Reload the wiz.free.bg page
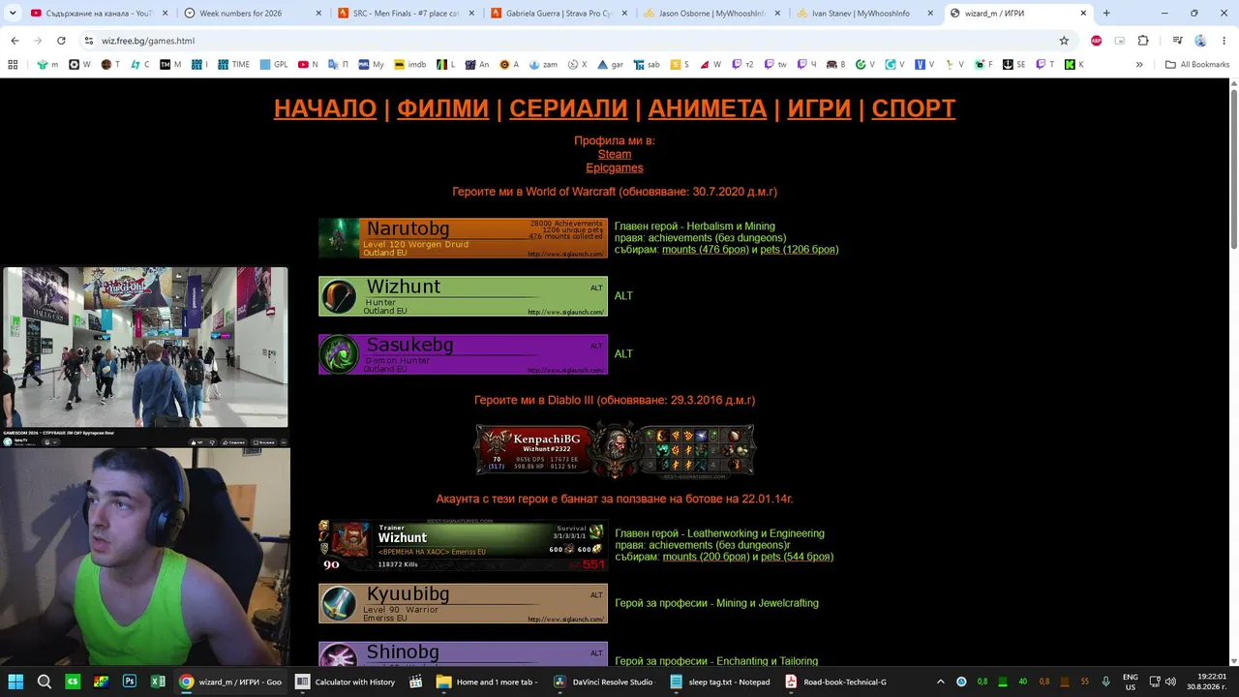 click(61, 41)
